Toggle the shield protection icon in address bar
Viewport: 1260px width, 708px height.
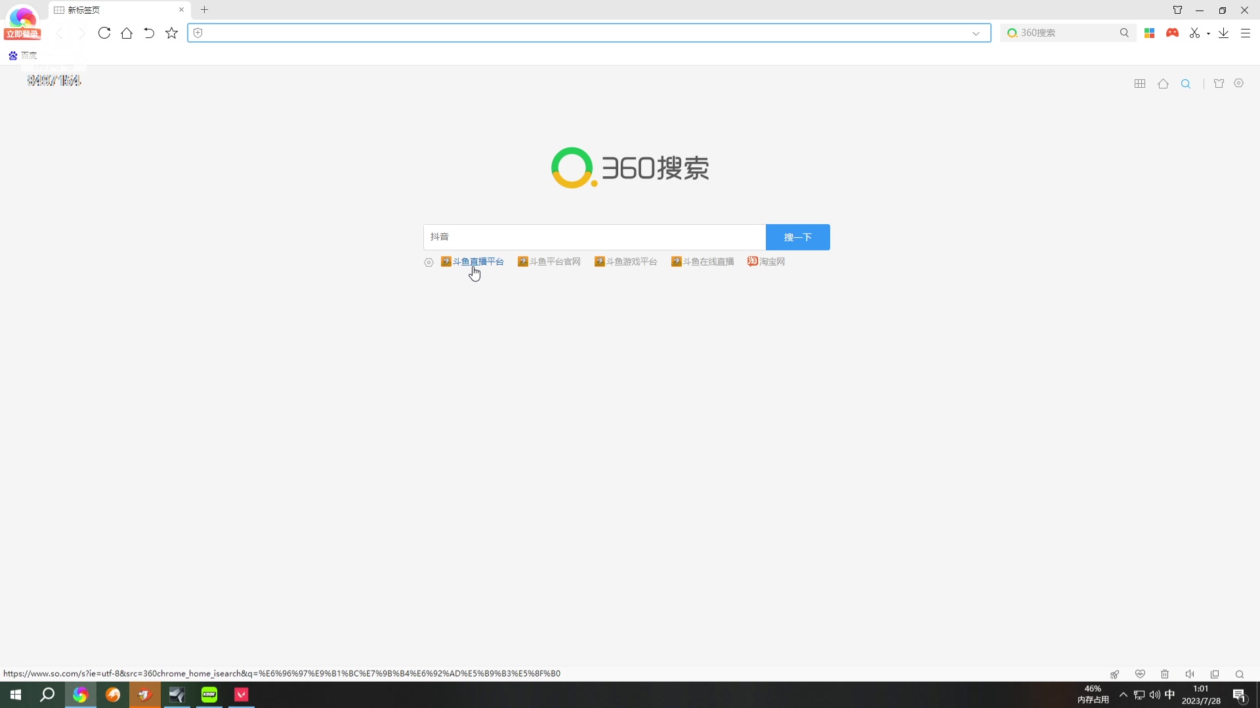point(197,33)
